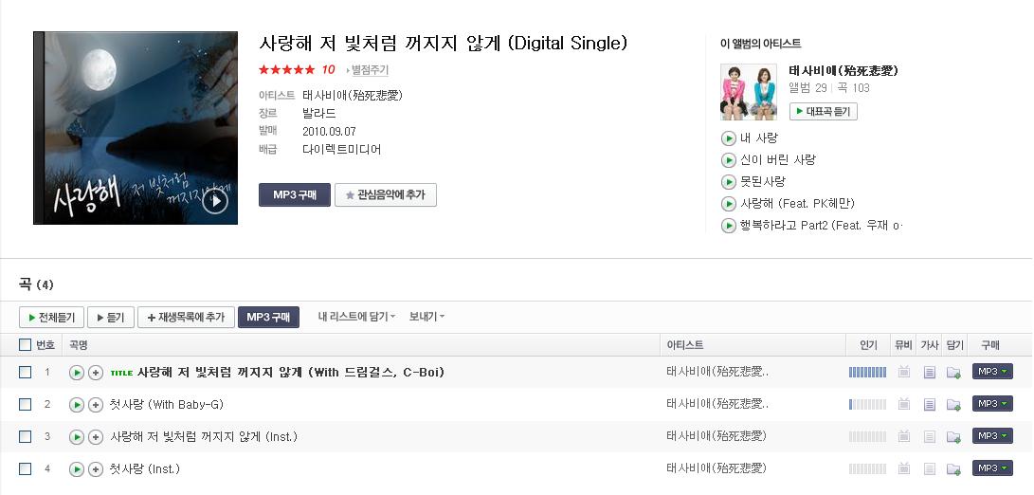
Task: Open the 보내기 dropdown menu
Action: click(x=426, y=317)
